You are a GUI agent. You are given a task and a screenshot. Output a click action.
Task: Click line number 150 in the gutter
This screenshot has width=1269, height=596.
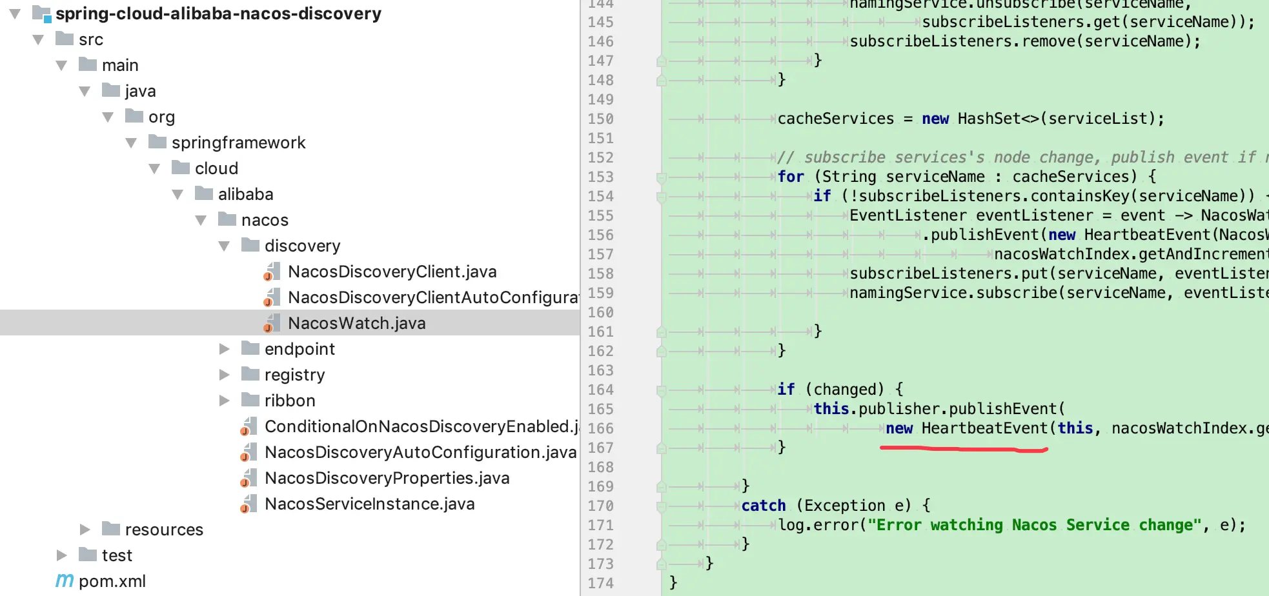tap(601, 119)
